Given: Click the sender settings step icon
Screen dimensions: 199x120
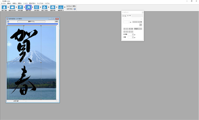Looking at the screenshot, I should pyautogui.click(x=45, y=7).
